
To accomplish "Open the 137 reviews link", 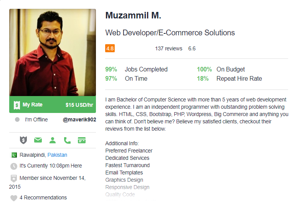I will tap(169, 48).
